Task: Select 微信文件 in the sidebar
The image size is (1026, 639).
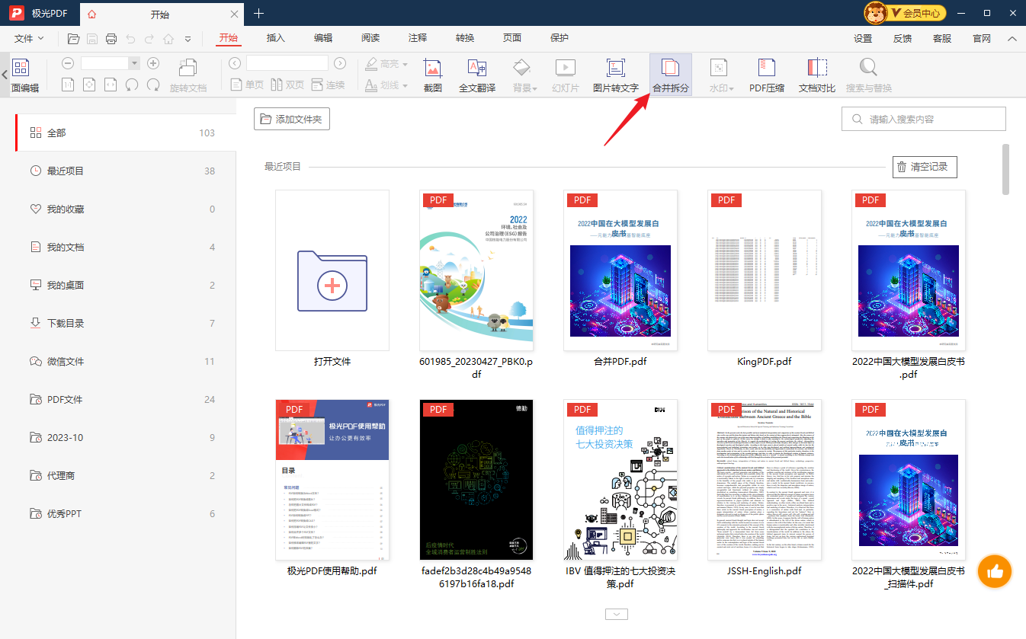Action: pyautogui.click(x=126, y=361)
